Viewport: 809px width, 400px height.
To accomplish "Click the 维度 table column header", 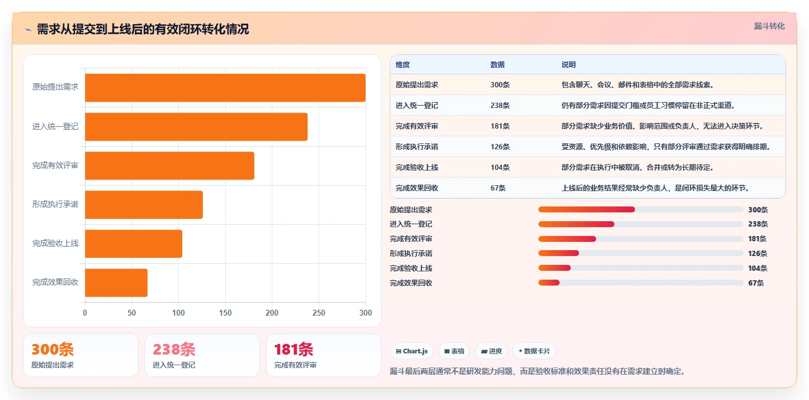I will tap(403, 65).
